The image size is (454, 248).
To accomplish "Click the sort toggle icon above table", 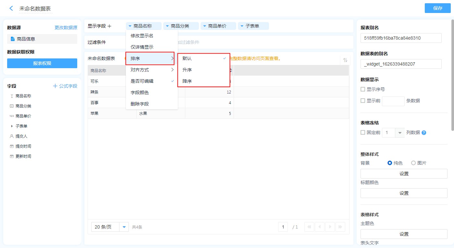I will tap(345, 60).
